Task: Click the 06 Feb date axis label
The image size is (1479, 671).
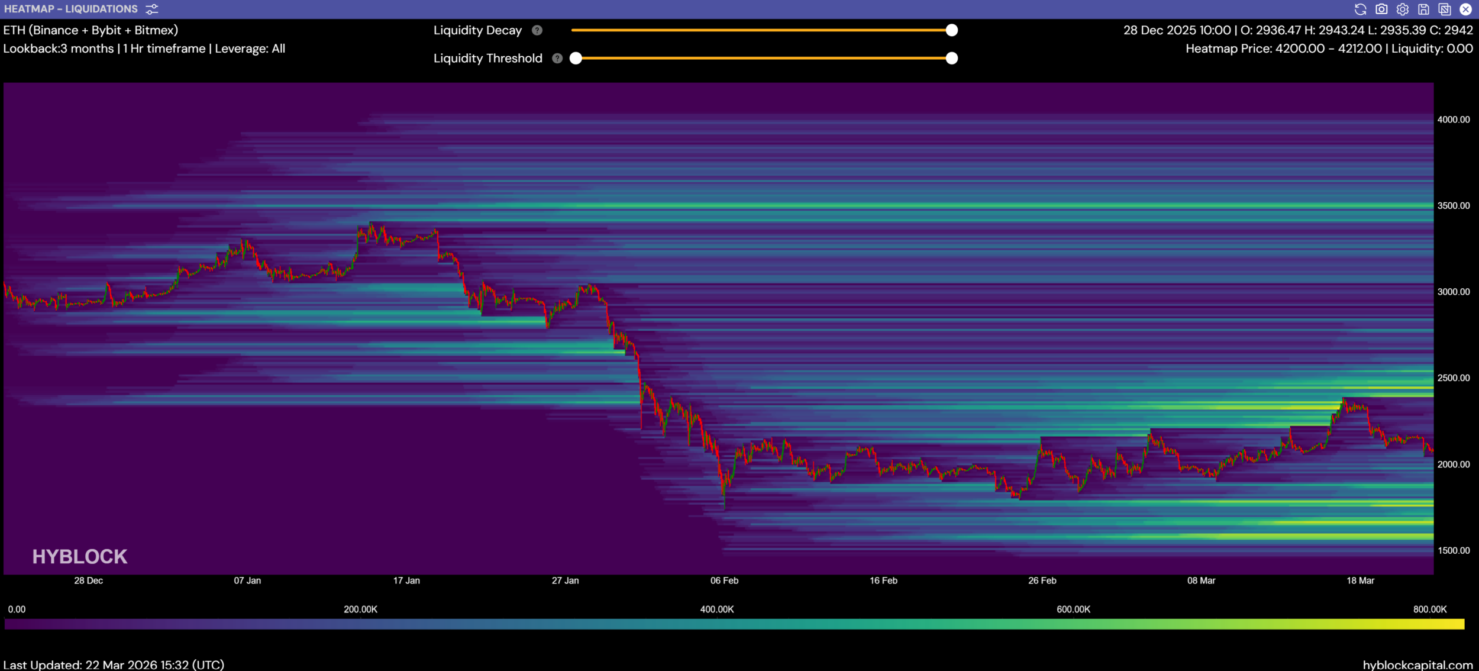Action: (724, 580)
